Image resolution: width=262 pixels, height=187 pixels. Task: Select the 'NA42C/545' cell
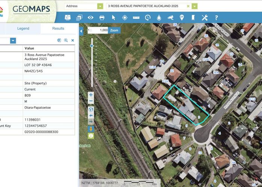(x=49, y=71)
